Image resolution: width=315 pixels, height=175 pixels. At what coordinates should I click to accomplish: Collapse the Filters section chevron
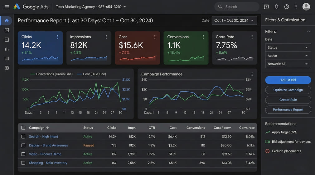pyautogui.click(x=308, y=31)
